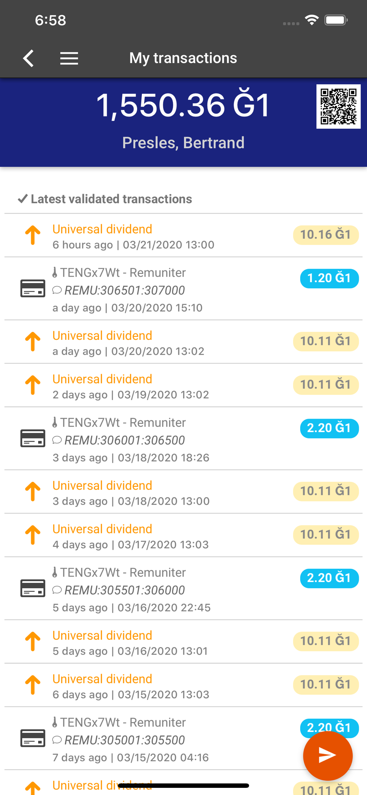Open the hamburger side menu
Image resolution: width=367 pixels, height=795 pixels.
(x=69, y=58)
